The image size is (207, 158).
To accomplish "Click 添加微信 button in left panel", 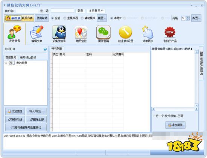I will point(15,111).
